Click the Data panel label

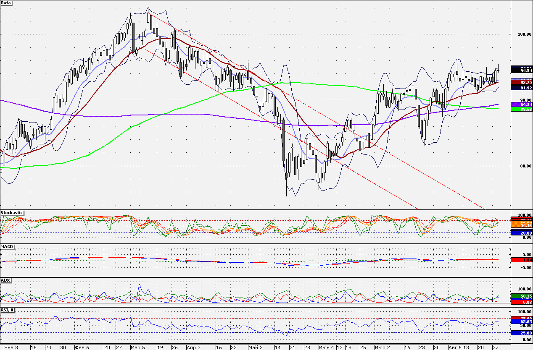(x=6, y=3)
